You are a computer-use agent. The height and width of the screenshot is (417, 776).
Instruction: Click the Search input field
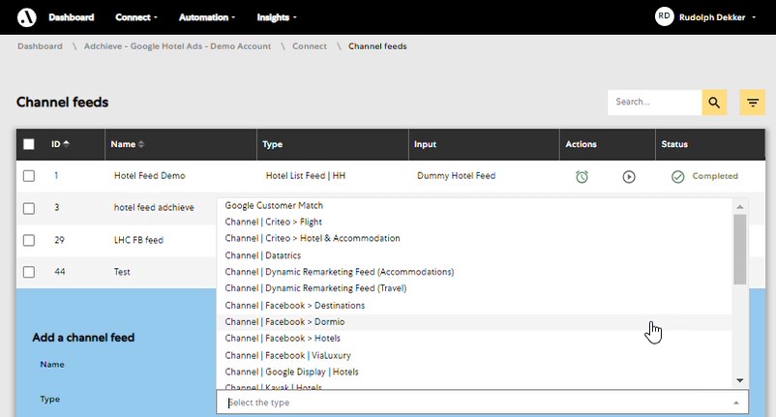click(x=655, y=103)
